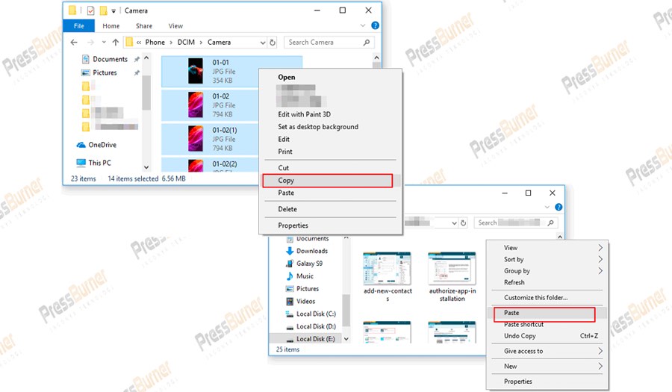Screen dimensions: 672x392
Task: Click the Up arrow in Camera window
Action: 115,43
